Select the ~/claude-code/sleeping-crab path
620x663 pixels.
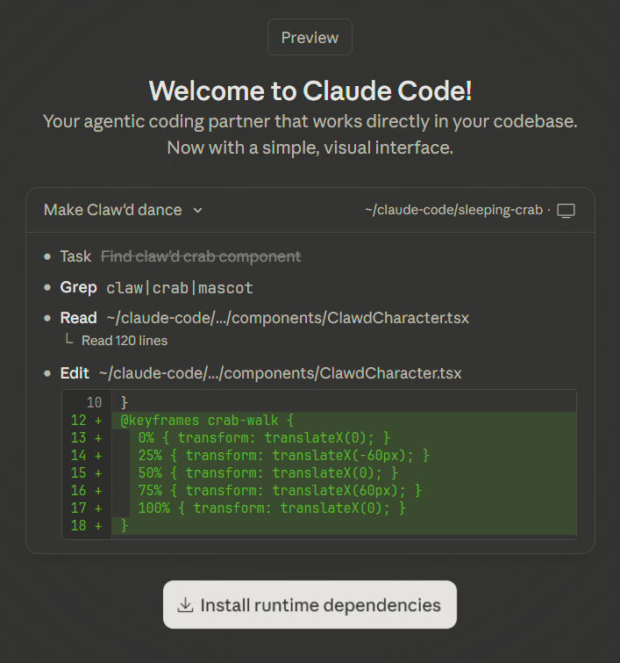click(453, 210)
